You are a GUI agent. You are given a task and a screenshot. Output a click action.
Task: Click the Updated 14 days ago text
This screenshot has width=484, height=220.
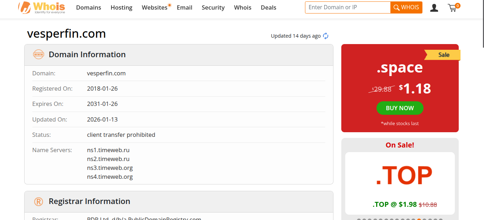296,36
